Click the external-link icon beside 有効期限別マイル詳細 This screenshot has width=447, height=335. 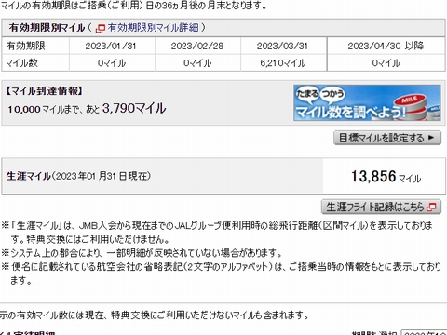pyautogui.click(x=101, y=28)
